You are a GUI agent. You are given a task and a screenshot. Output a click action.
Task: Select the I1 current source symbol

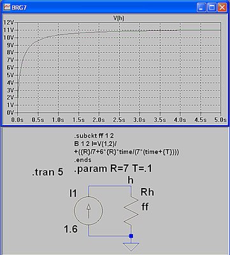[x=89, y=211]
